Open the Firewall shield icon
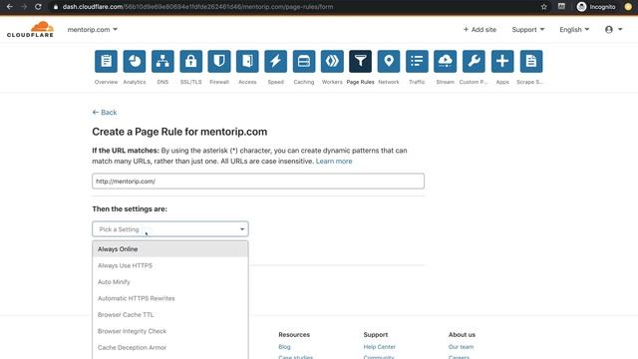Viewport: 638px width, 359px height. pos(219,62)
